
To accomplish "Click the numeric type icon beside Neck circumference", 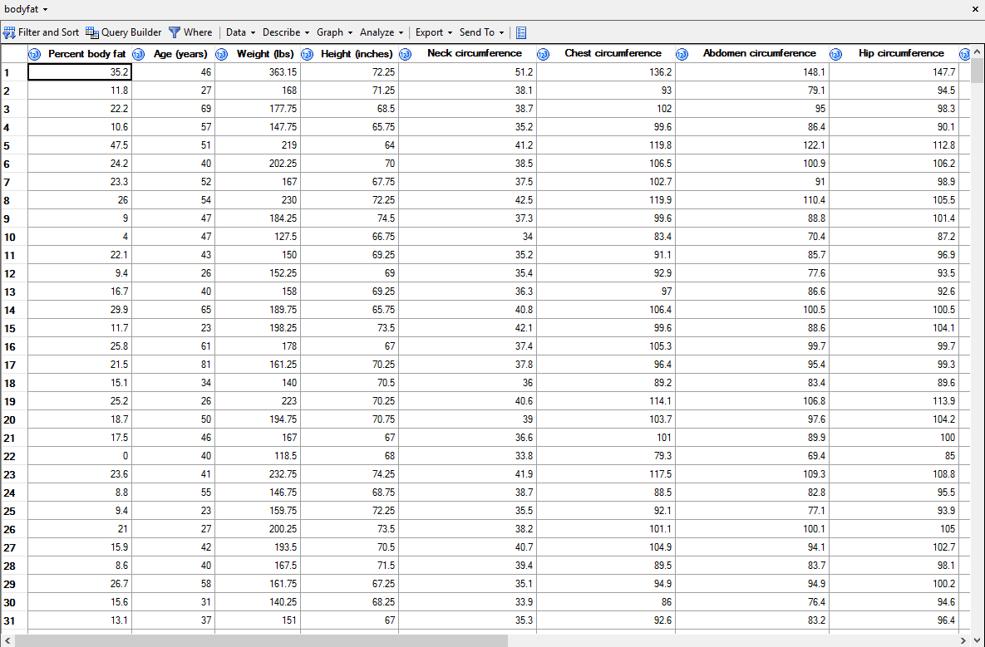I will (405, 53).
